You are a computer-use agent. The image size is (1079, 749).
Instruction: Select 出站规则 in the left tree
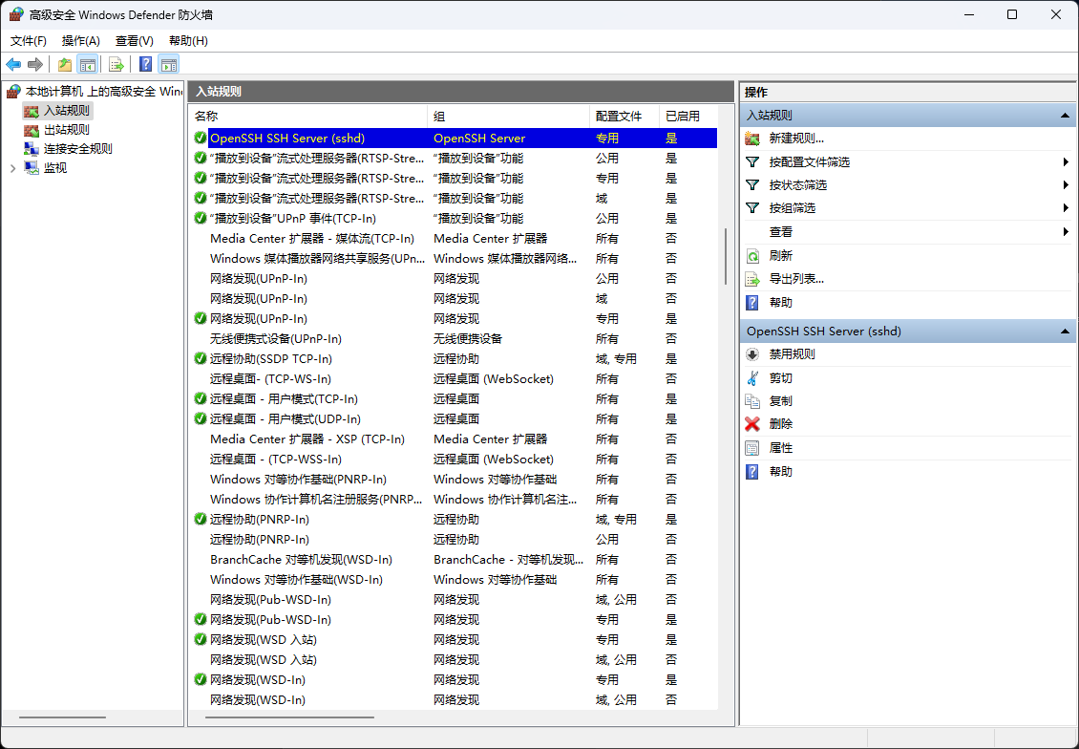point(66,130)
